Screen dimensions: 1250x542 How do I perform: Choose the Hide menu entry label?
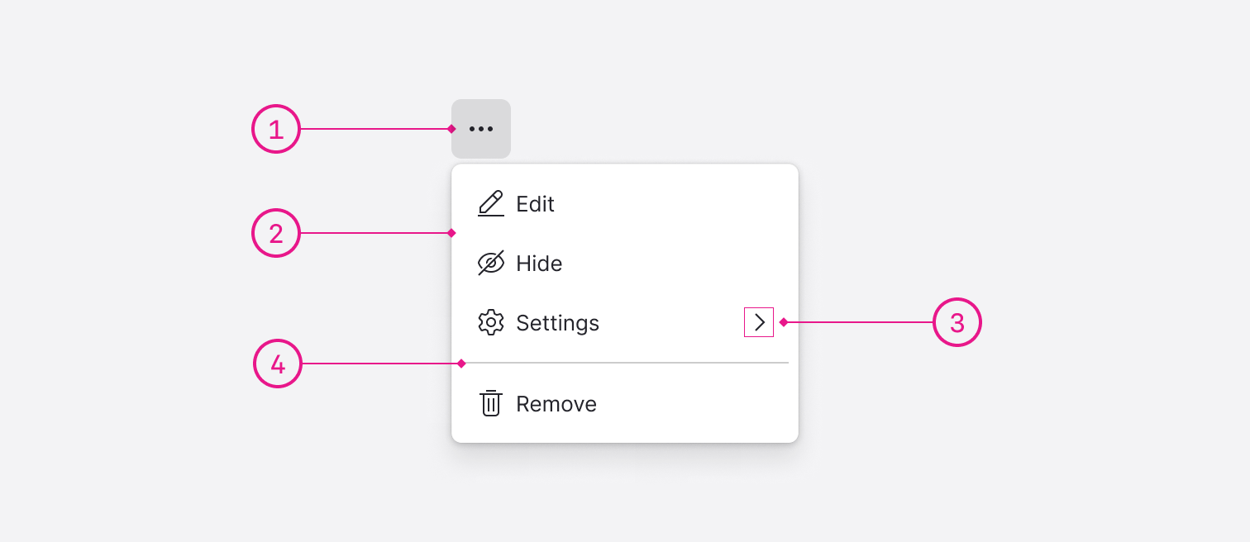tap(539, 264)
